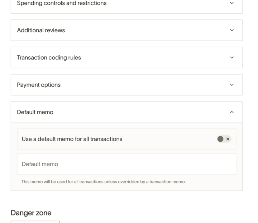Viewport: 258px width, 223px height.
Task: Expand the Transaction coding rules section
Action: [126, 58]
